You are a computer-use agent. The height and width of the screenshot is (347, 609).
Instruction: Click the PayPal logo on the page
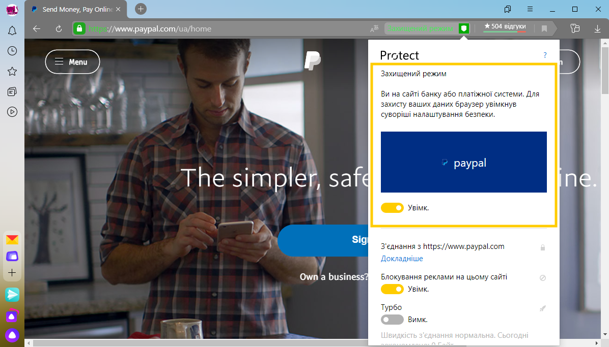312,61
